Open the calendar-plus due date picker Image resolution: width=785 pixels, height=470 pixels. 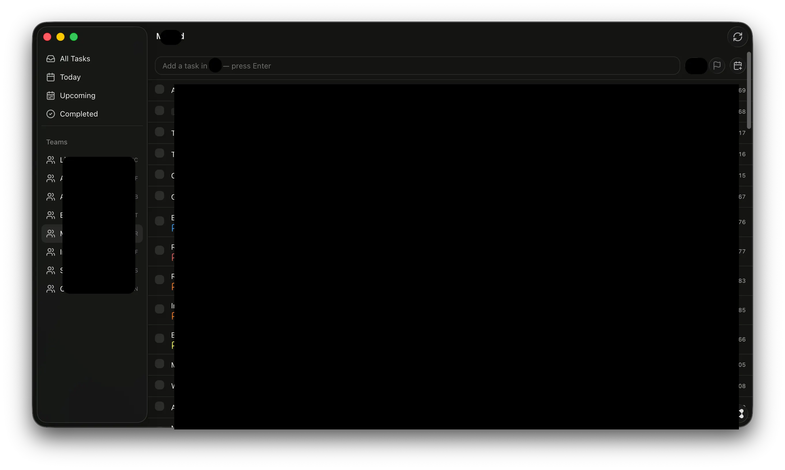coord(737,66)
